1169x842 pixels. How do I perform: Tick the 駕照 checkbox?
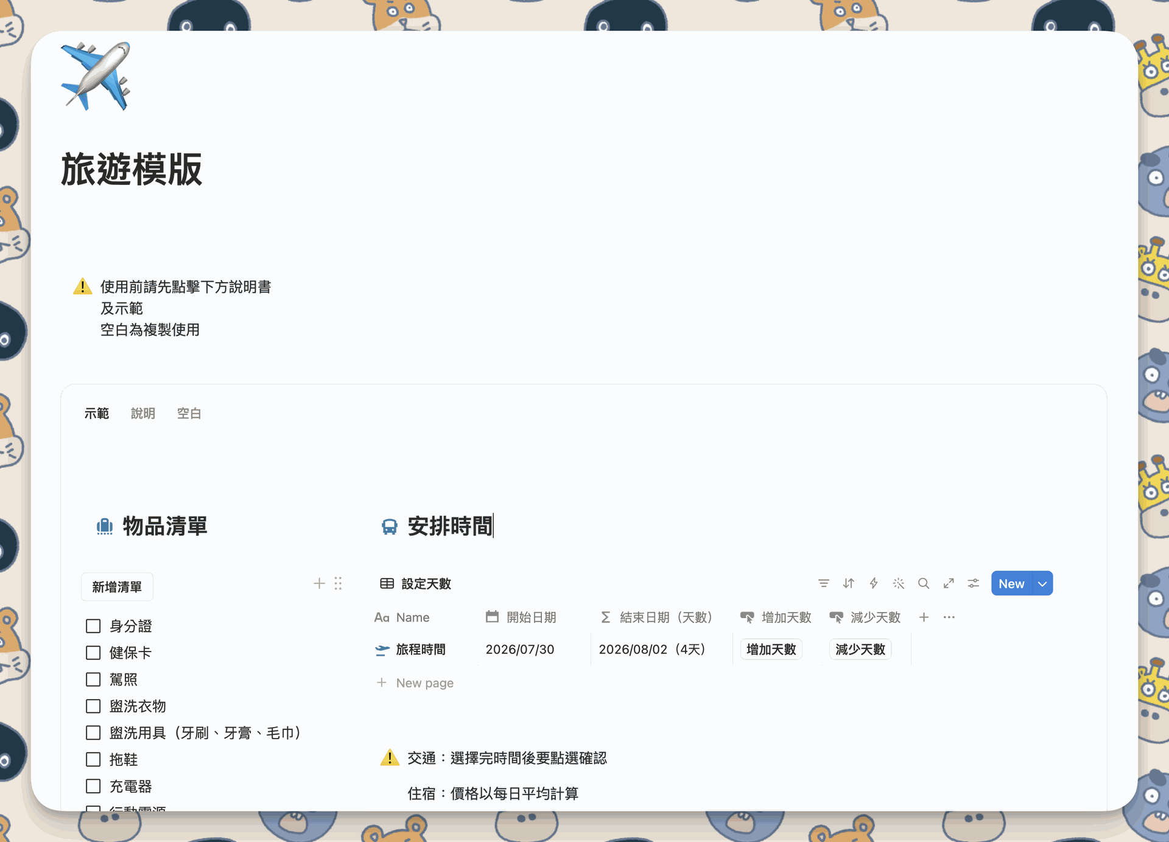coord(93,680)
